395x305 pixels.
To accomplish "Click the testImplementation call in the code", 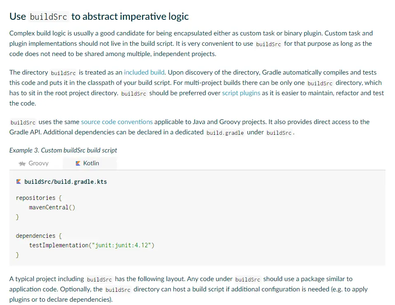I will 59,246.
